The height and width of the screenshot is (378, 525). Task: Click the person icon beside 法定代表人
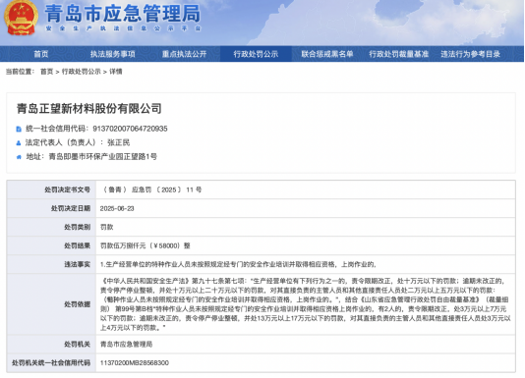click(19, 142)
